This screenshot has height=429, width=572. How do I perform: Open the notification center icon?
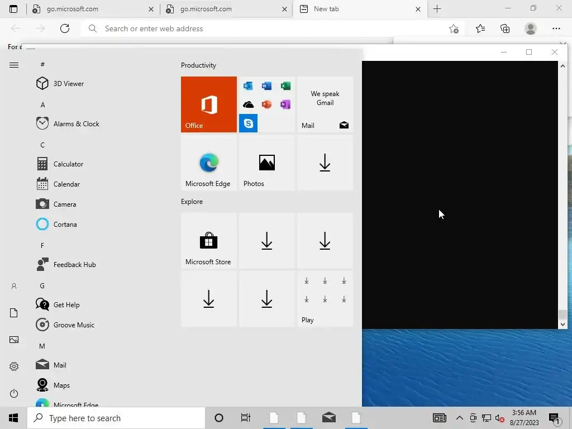555,418
